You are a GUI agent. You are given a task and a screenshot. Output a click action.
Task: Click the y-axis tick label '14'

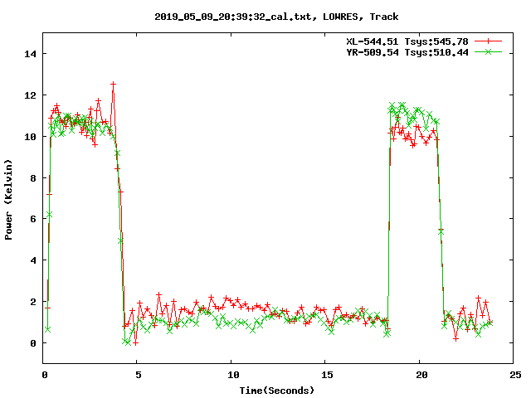(30, 54)
